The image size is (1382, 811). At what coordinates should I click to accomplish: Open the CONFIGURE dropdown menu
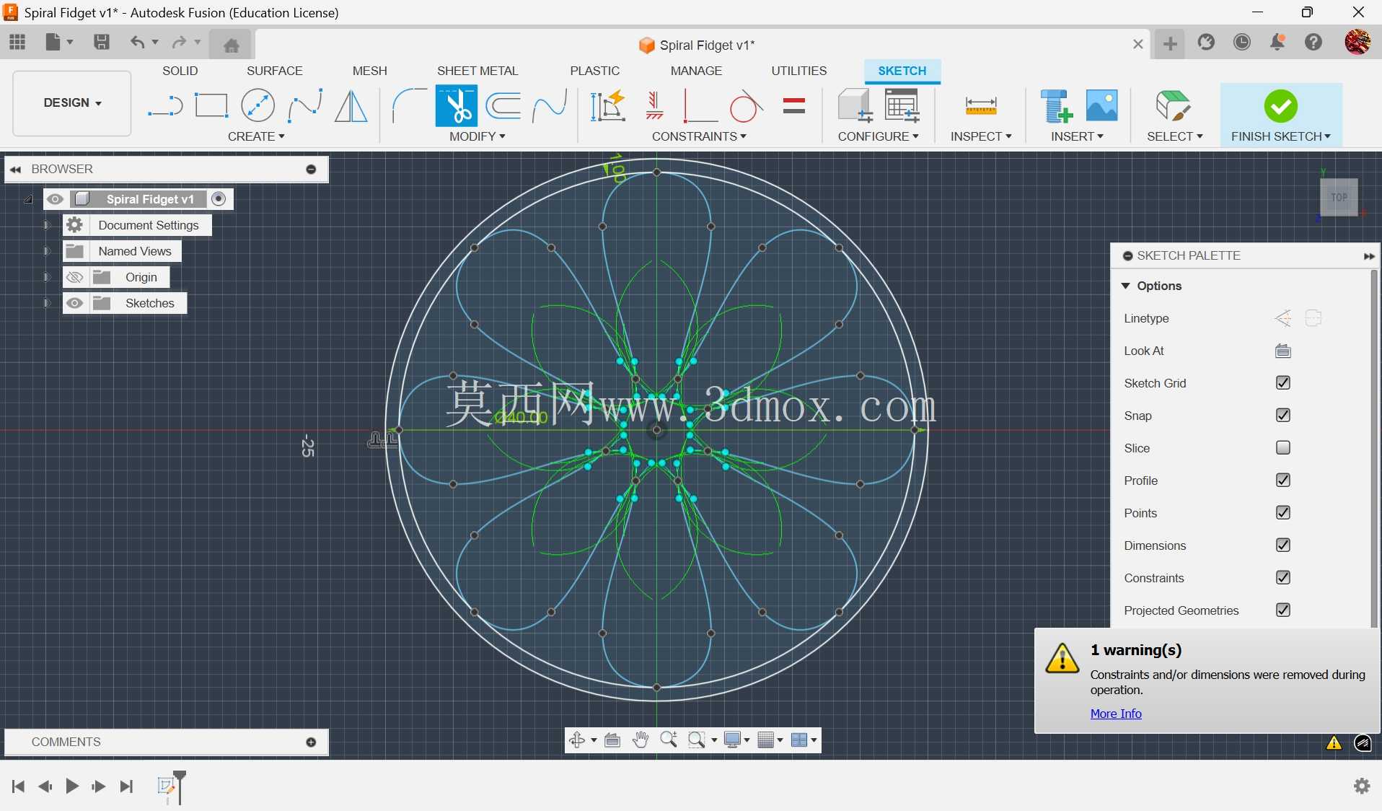point(878,136)
